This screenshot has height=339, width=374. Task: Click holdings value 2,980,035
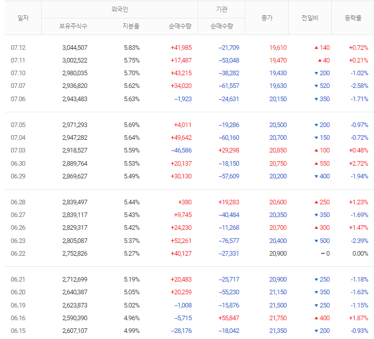click(75, 73)
